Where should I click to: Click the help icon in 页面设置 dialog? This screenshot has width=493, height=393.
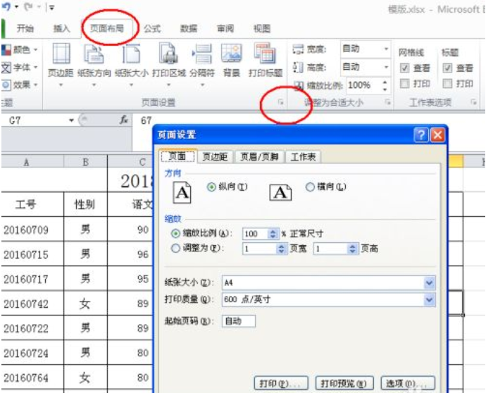click(x=421, y=135)
